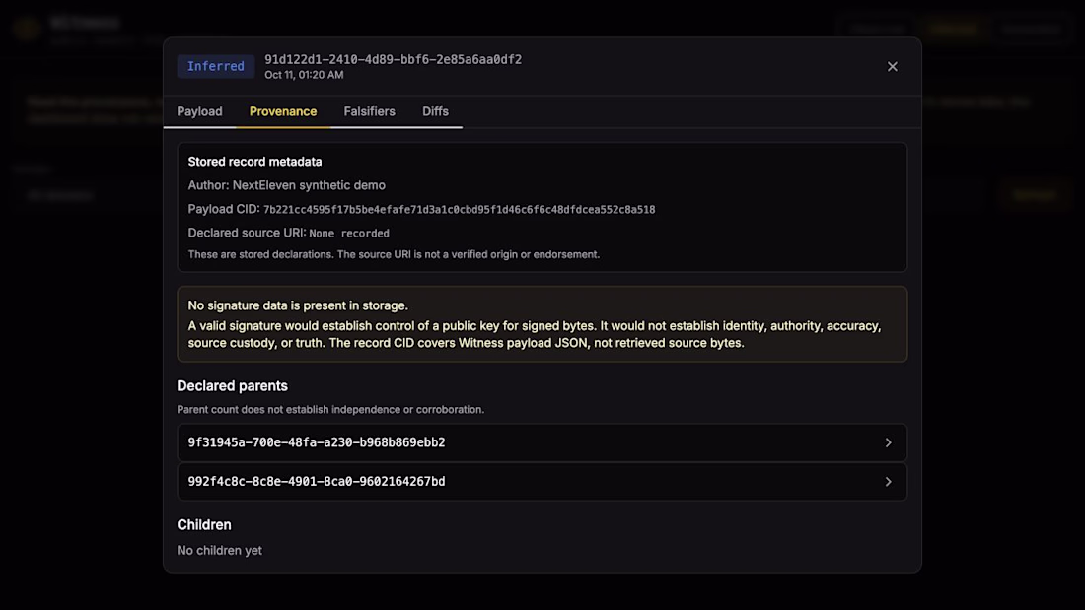Click the 'Stored record metadata' heading
The width and height of the screenshot is (1085, 610).
[254, 162]
